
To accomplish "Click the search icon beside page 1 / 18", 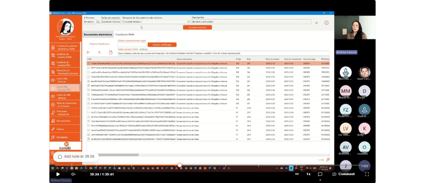I will click(x=328, y=160).
